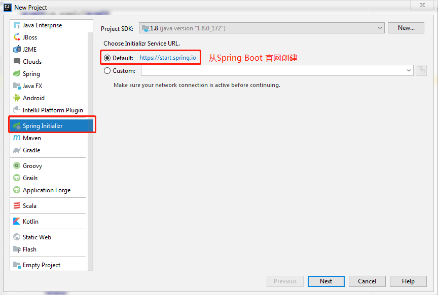The image size is (438, 295).
Task: Click inside the Custom URL input field
Action: click(273, 70)
